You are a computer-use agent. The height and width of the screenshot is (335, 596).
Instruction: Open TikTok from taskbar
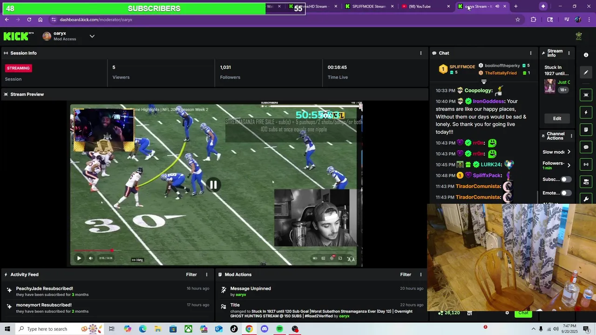pos(234,329)
